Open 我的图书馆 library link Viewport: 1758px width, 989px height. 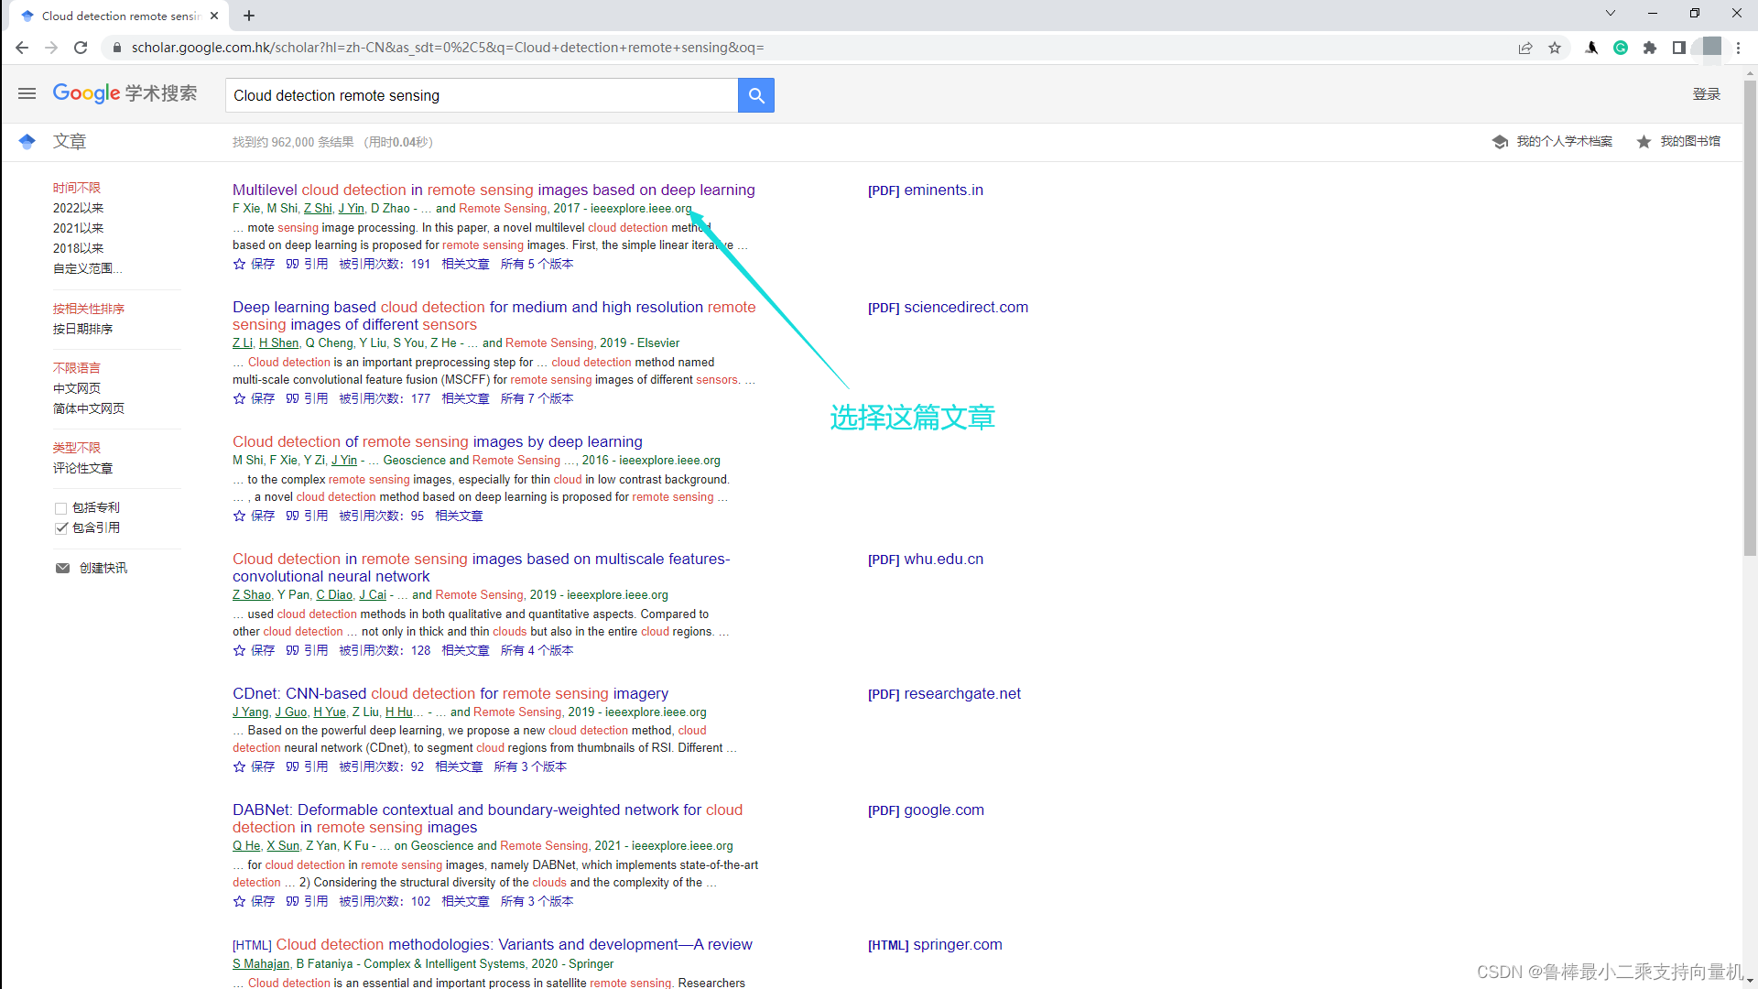[x=1678, y=141]
